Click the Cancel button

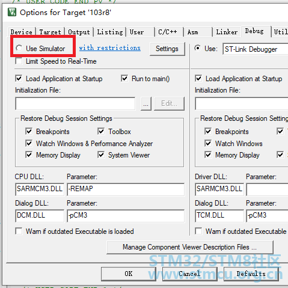189,274
